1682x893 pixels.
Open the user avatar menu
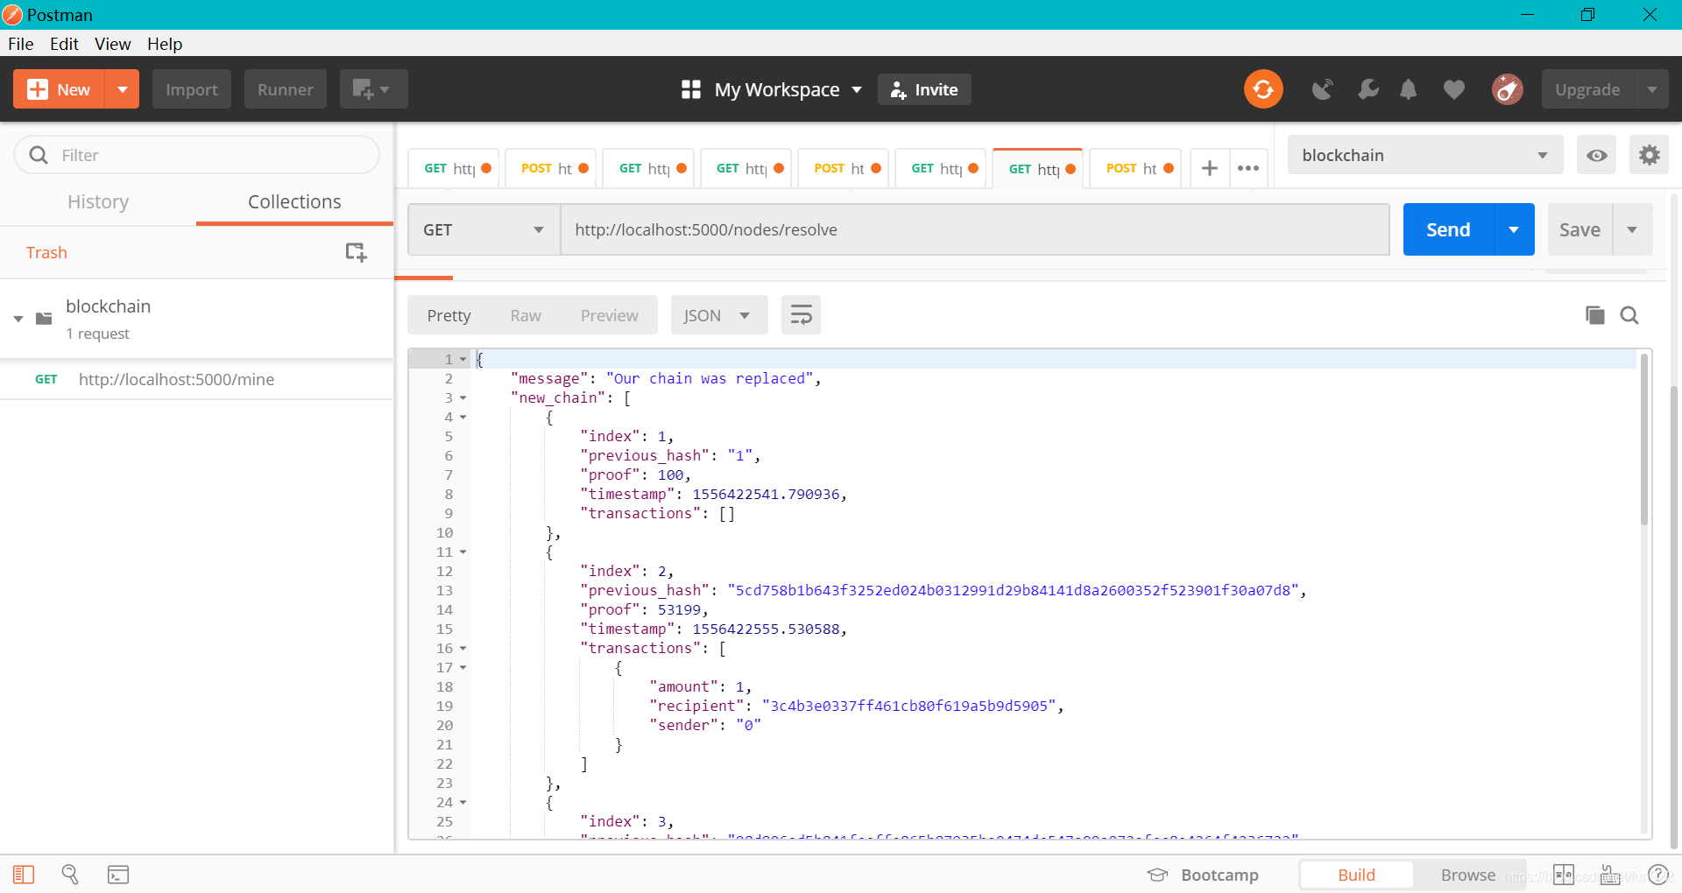point(1508,89)
